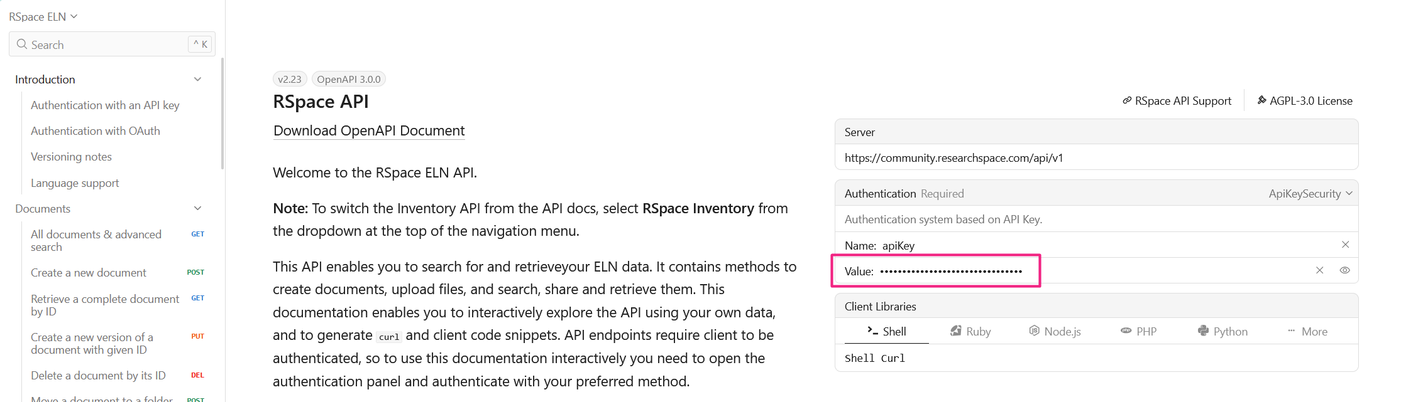
Task: Select Introduction in the sidebar
Action: [x=45, y=80]
